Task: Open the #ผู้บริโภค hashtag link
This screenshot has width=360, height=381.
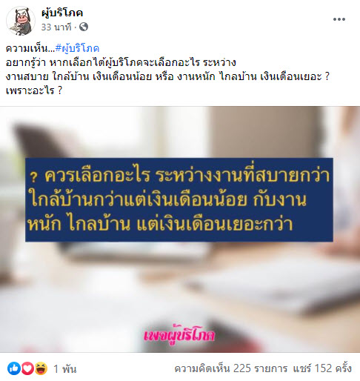Action: point(77,48)
